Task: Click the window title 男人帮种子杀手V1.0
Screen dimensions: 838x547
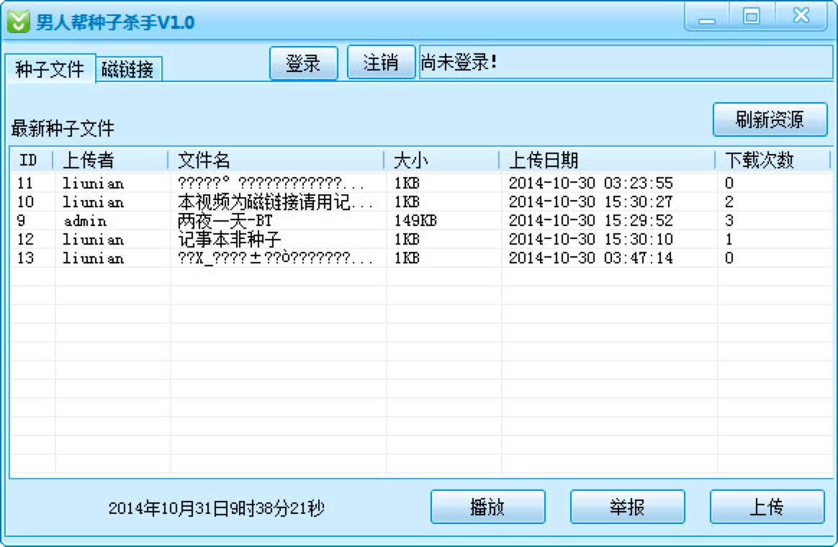Action: tap(115, 22)
